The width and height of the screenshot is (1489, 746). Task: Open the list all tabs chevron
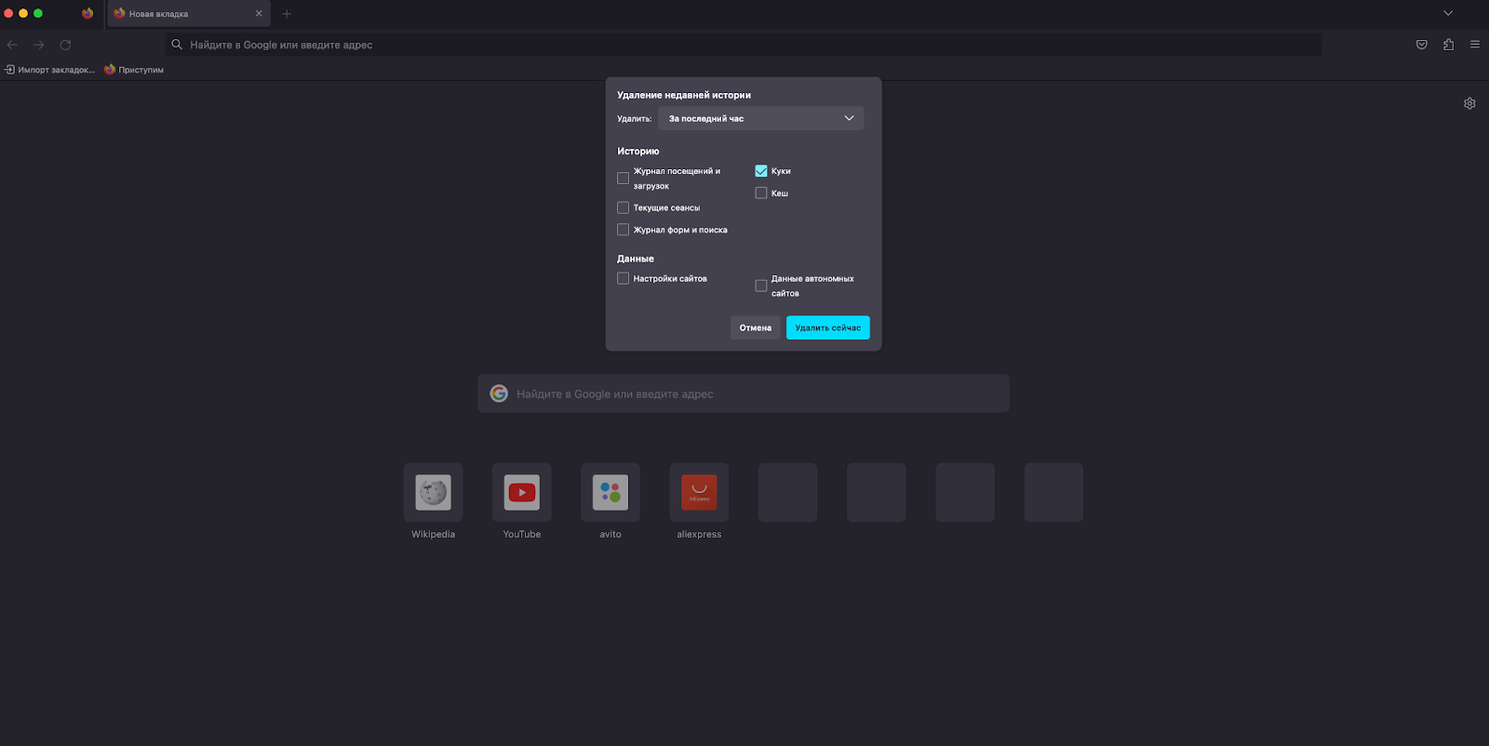coord(1447,13)
